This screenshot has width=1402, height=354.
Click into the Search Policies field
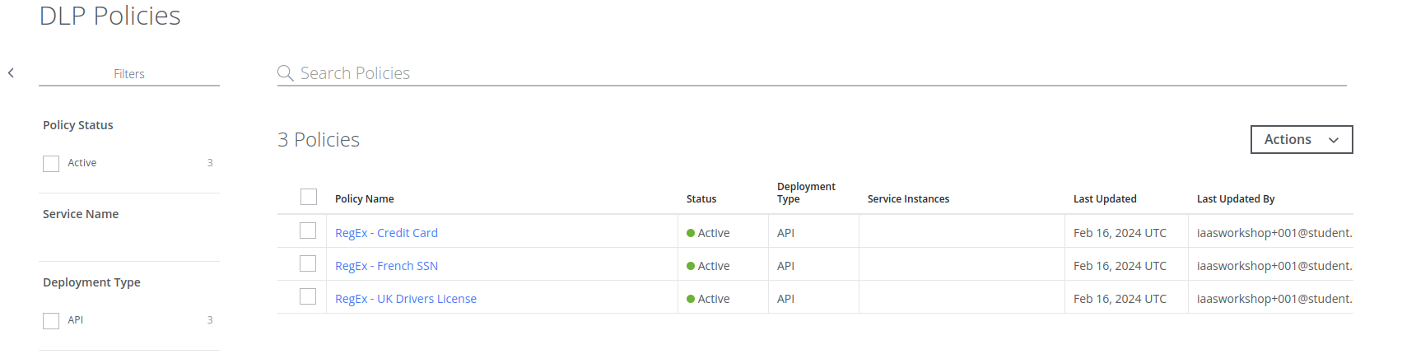pyautogui.click(x=741, y=73)
